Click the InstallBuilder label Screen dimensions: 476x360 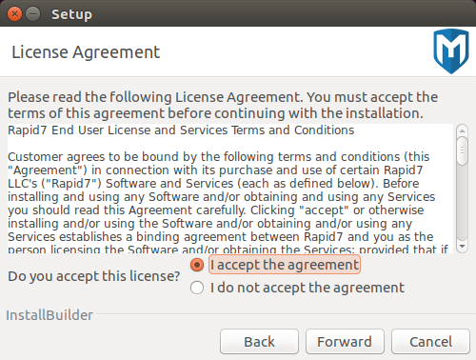(50, 315)
